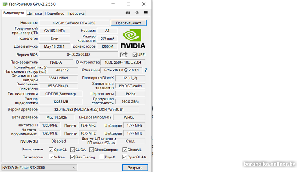The height and width of the screenshot is (172, 303).
Task: Click the Откл. resizable BAR value
Action: pyautogui.click(x=130, y=141)
